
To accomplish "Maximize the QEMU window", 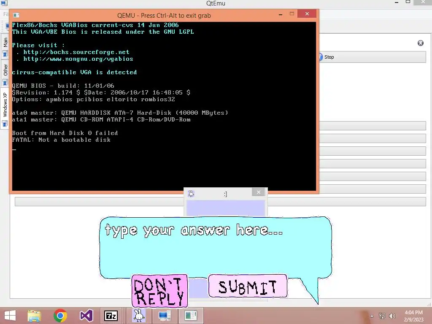I will click(292, 14).
